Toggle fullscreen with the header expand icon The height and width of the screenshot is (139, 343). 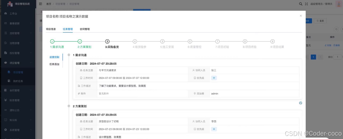point(306,4)
